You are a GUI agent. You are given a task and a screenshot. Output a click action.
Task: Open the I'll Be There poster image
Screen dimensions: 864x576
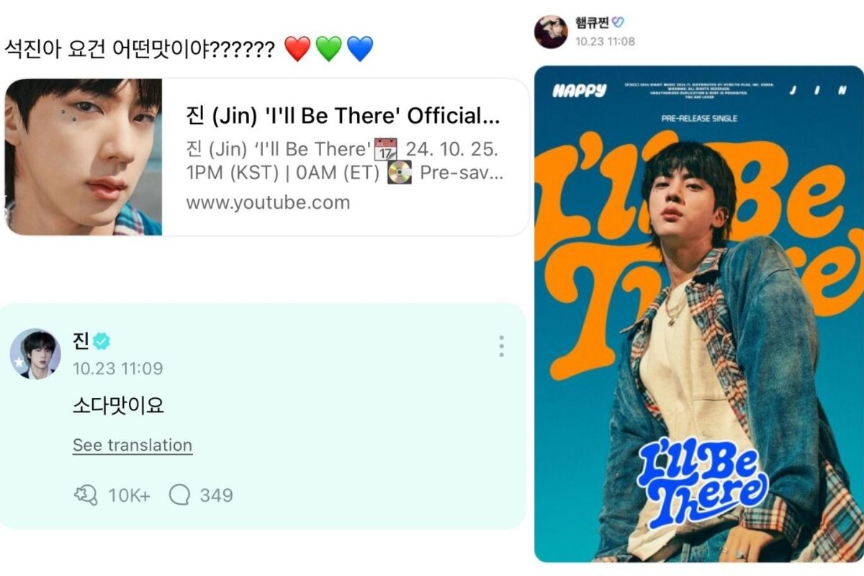pyautogui.click(x=698, y=314)
